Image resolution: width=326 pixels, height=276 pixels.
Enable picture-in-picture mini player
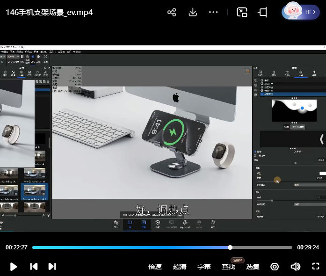[242, 12]
